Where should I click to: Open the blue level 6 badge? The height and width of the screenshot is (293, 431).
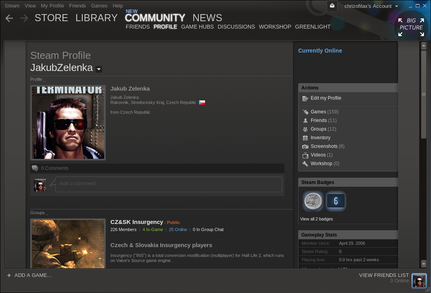pyautogui.click(x=336, y=201)
